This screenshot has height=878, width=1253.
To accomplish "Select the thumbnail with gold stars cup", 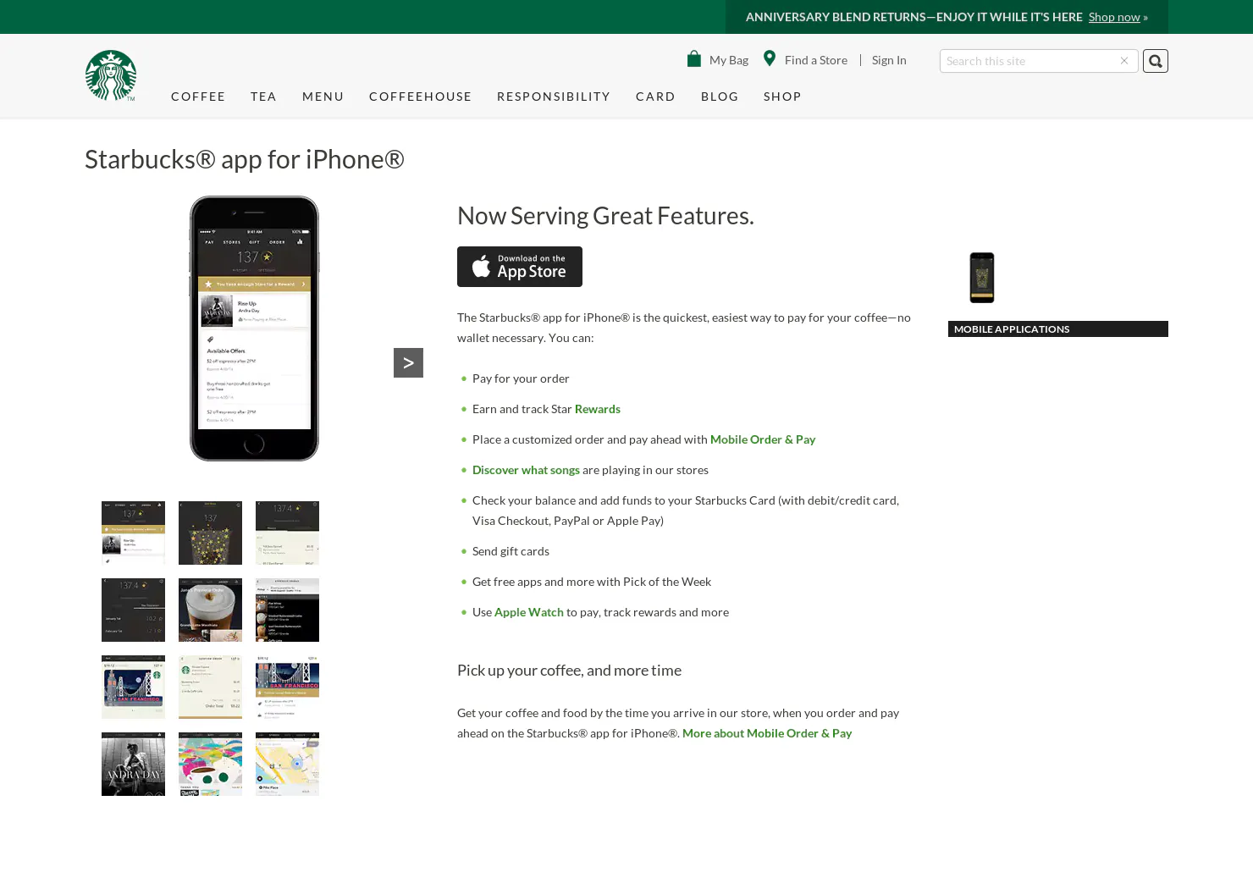I will click(x=210, y=533).
